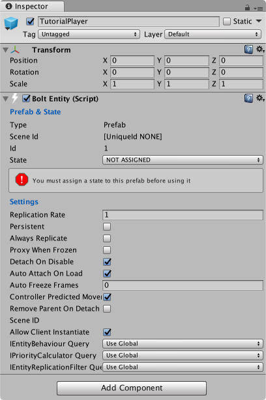This screenshot has width=266, height=400.
Task: Disable Detach On Disable checkbox
Action: coord(107,262)
